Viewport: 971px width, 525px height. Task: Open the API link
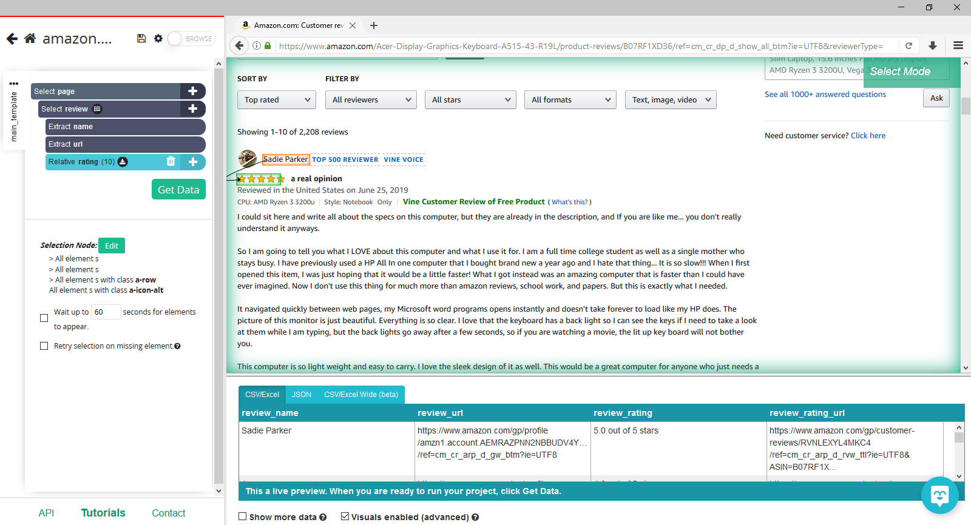tap(46, 513)
